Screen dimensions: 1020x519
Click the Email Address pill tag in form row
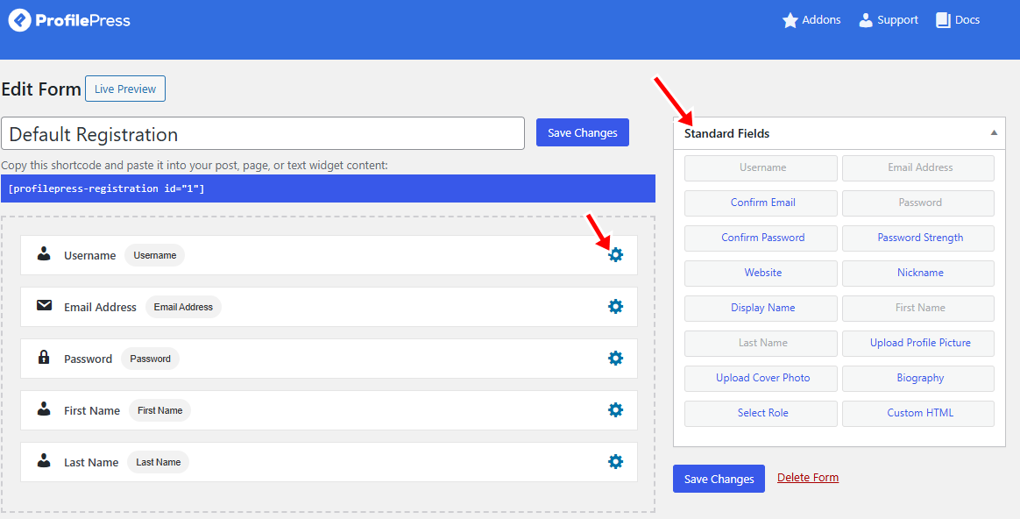pyautogui.click(x=183, y=307)
